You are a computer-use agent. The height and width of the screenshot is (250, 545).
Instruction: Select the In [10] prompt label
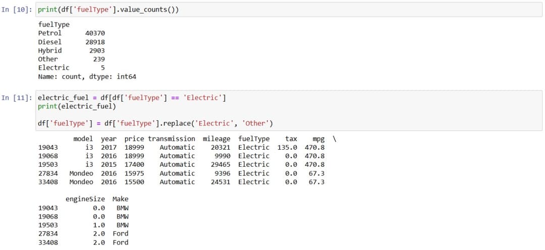point(17,10)
